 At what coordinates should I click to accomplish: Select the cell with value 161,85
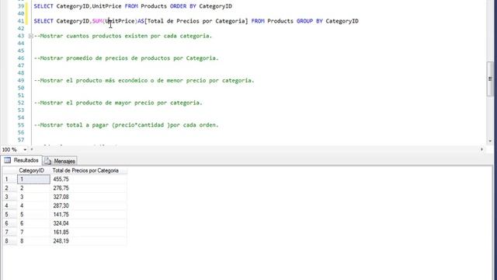point(88,232)
